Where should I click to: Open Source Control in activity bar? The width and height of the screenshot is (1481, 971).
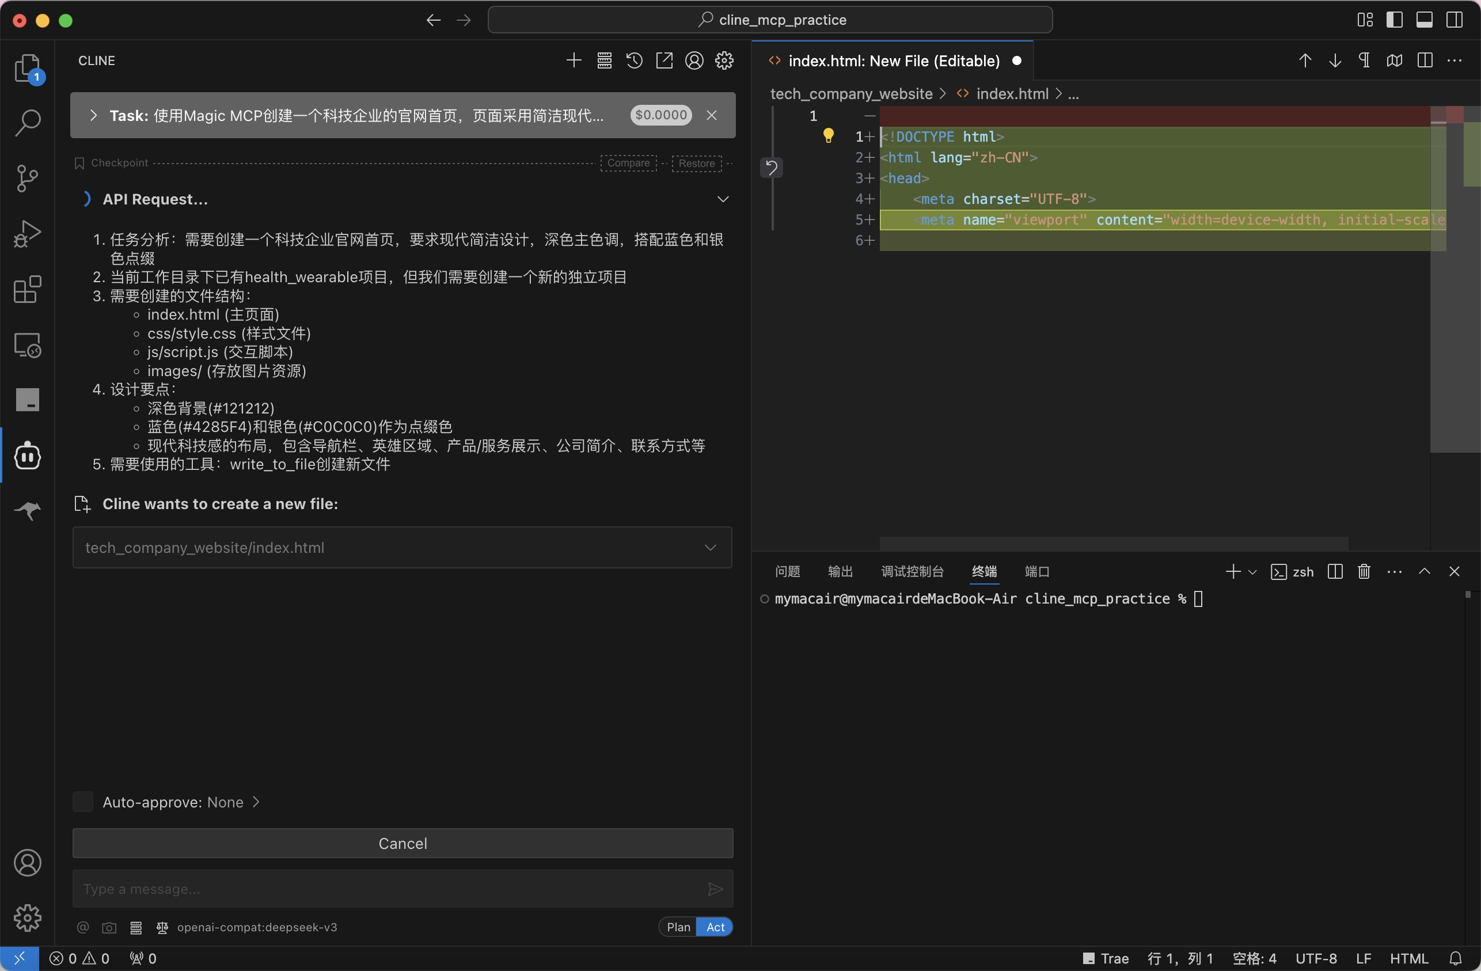pyautogui.click(x=28, y=179)
